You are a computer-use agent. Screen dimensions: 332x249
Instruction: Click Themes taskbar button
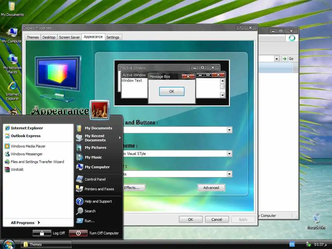46,244
